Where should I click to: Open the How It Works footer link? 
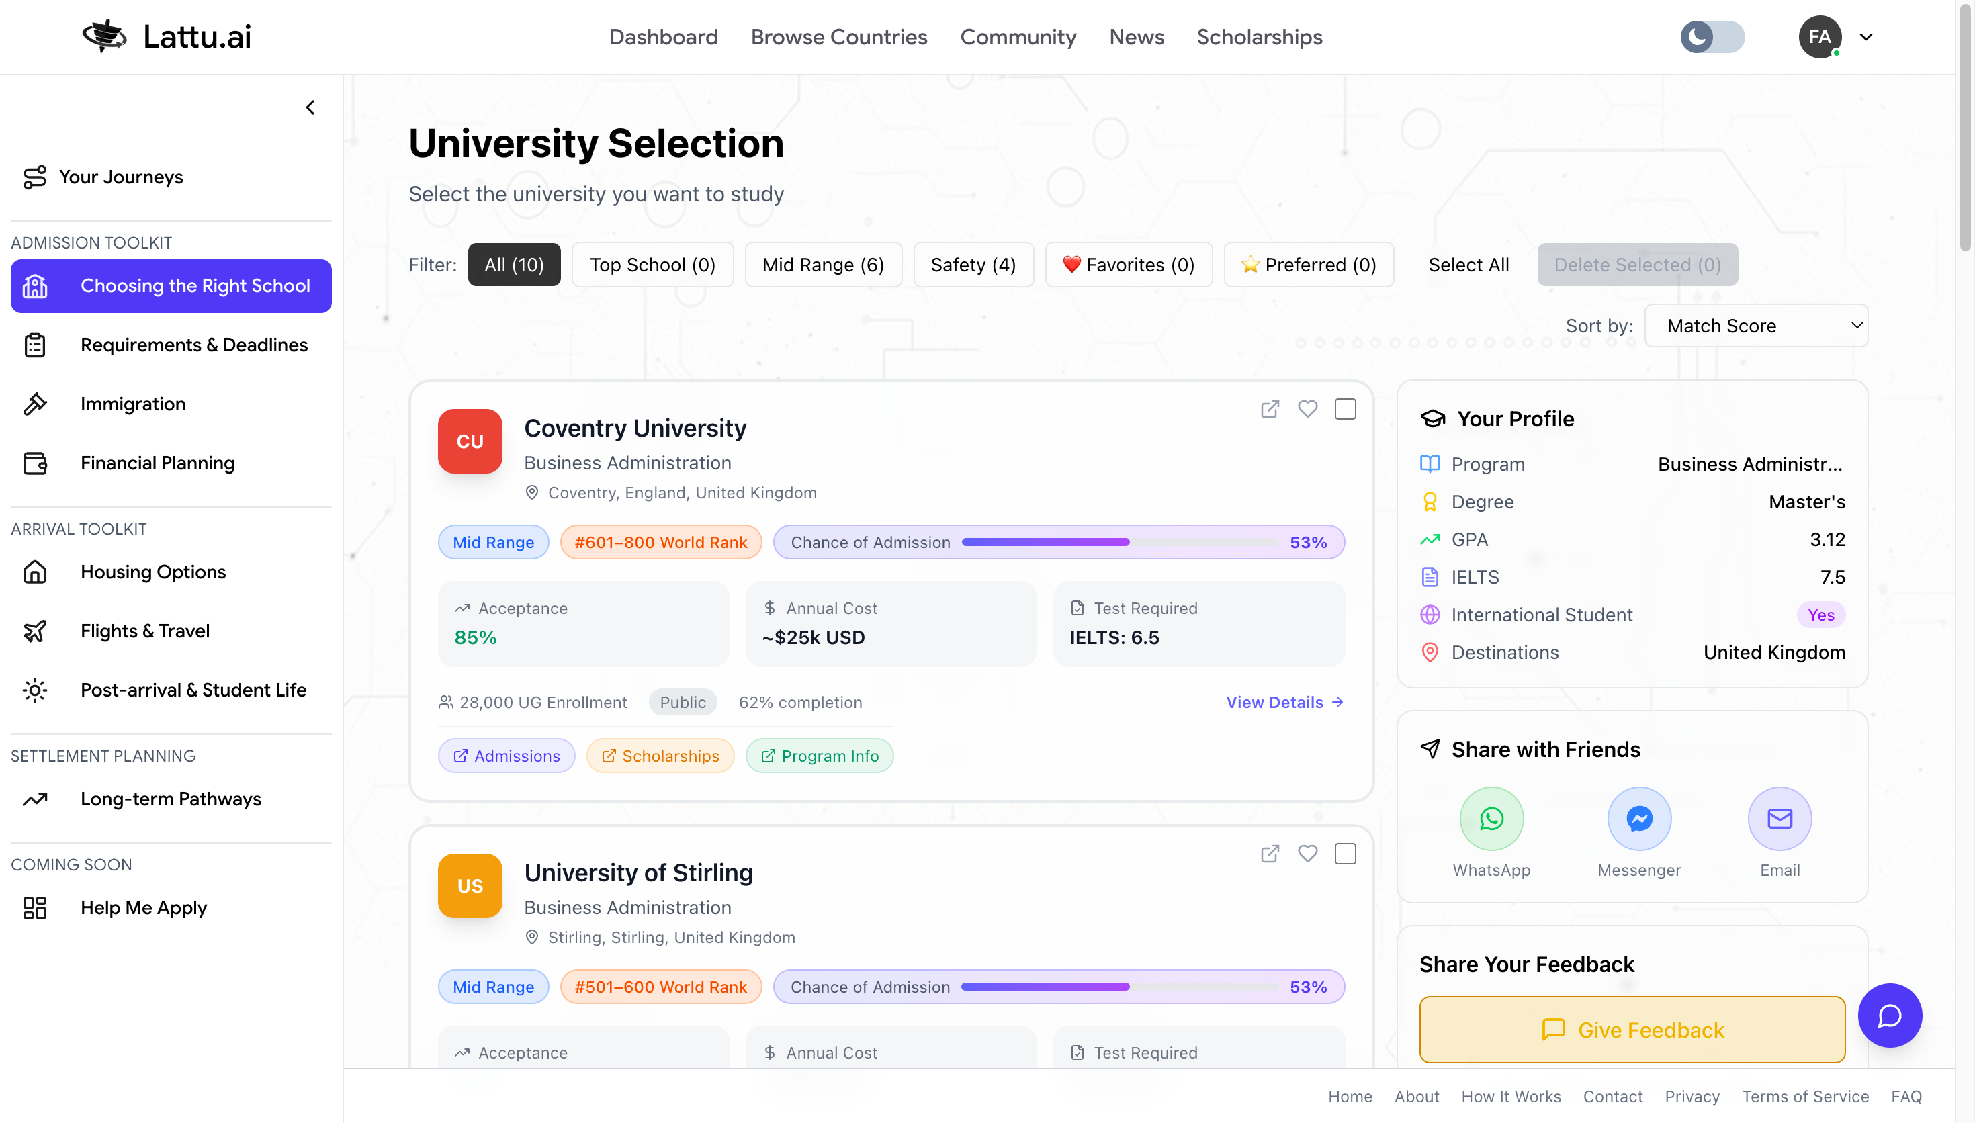pyautogui.click(x=1511, y=1096)
